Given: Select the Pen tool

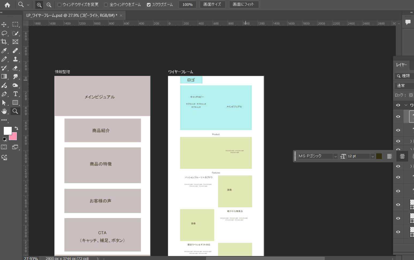Looking at the screenshot, I should [x=4, y=94].
